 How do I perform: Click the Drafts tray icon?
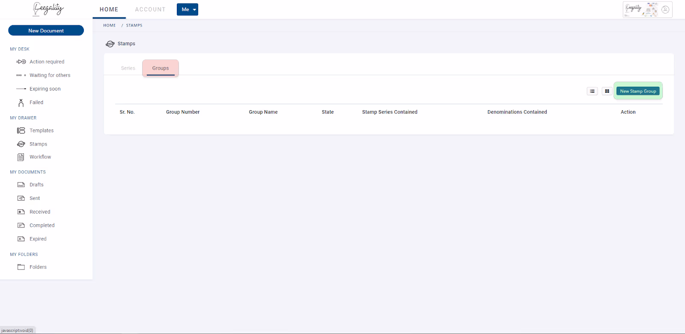(21, 185)
